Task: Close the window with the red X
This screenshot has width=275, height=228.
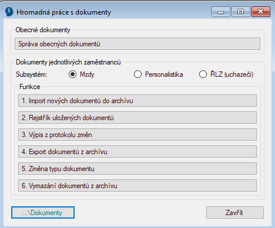Action: (261, 12)
